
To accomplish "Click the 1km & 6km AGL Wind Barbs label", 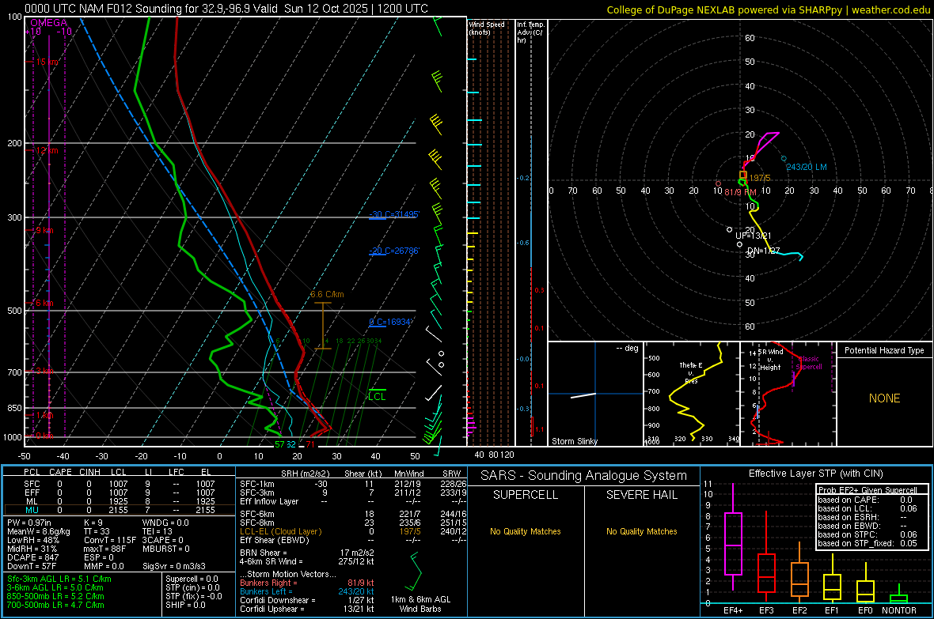I will 420,604.
